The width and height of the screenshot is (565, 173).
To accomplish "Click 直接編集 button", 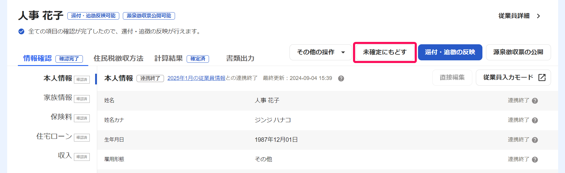I will [452, 78].
